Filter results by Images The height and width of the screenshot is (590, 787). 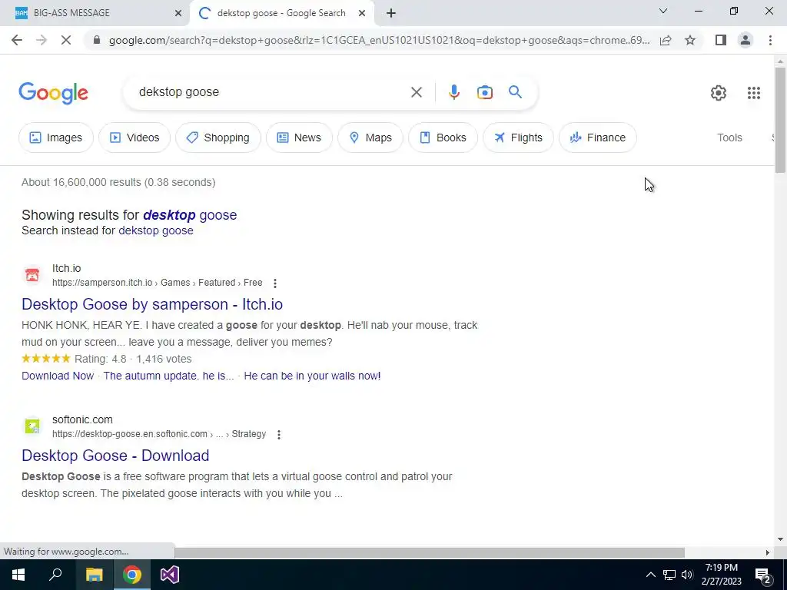55,138
